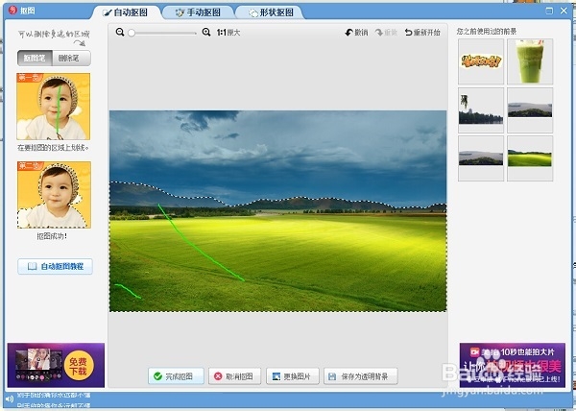
Task: Click the speaker icon in bottom bar
Action: pos(10,399)
